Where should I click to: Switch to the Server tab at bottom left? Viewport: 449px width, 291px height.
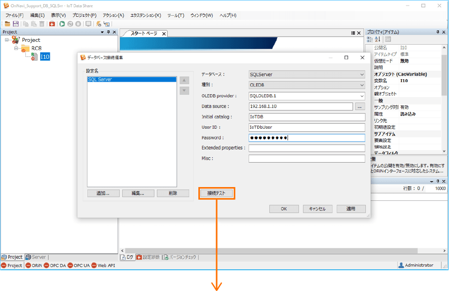pos(36,257)
